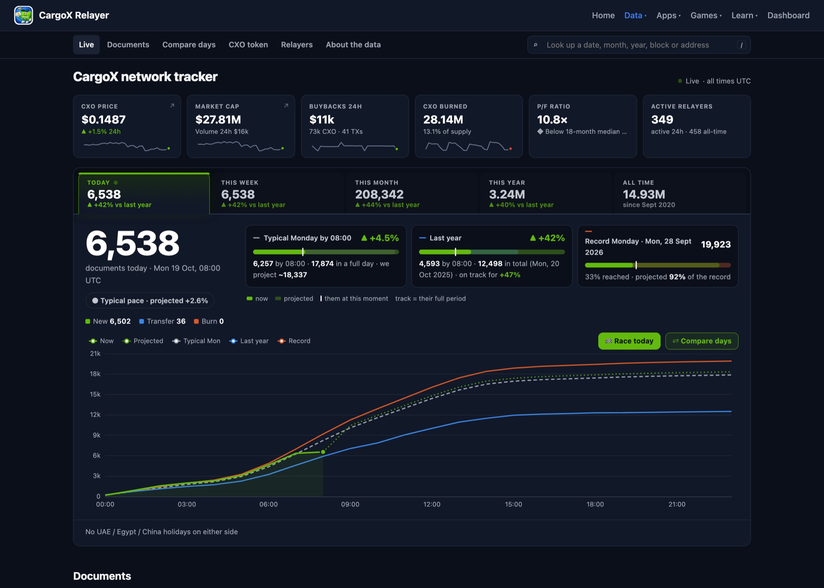Select the This Week period tab
The height and width of the screenshot is (588, 824).
278,193
